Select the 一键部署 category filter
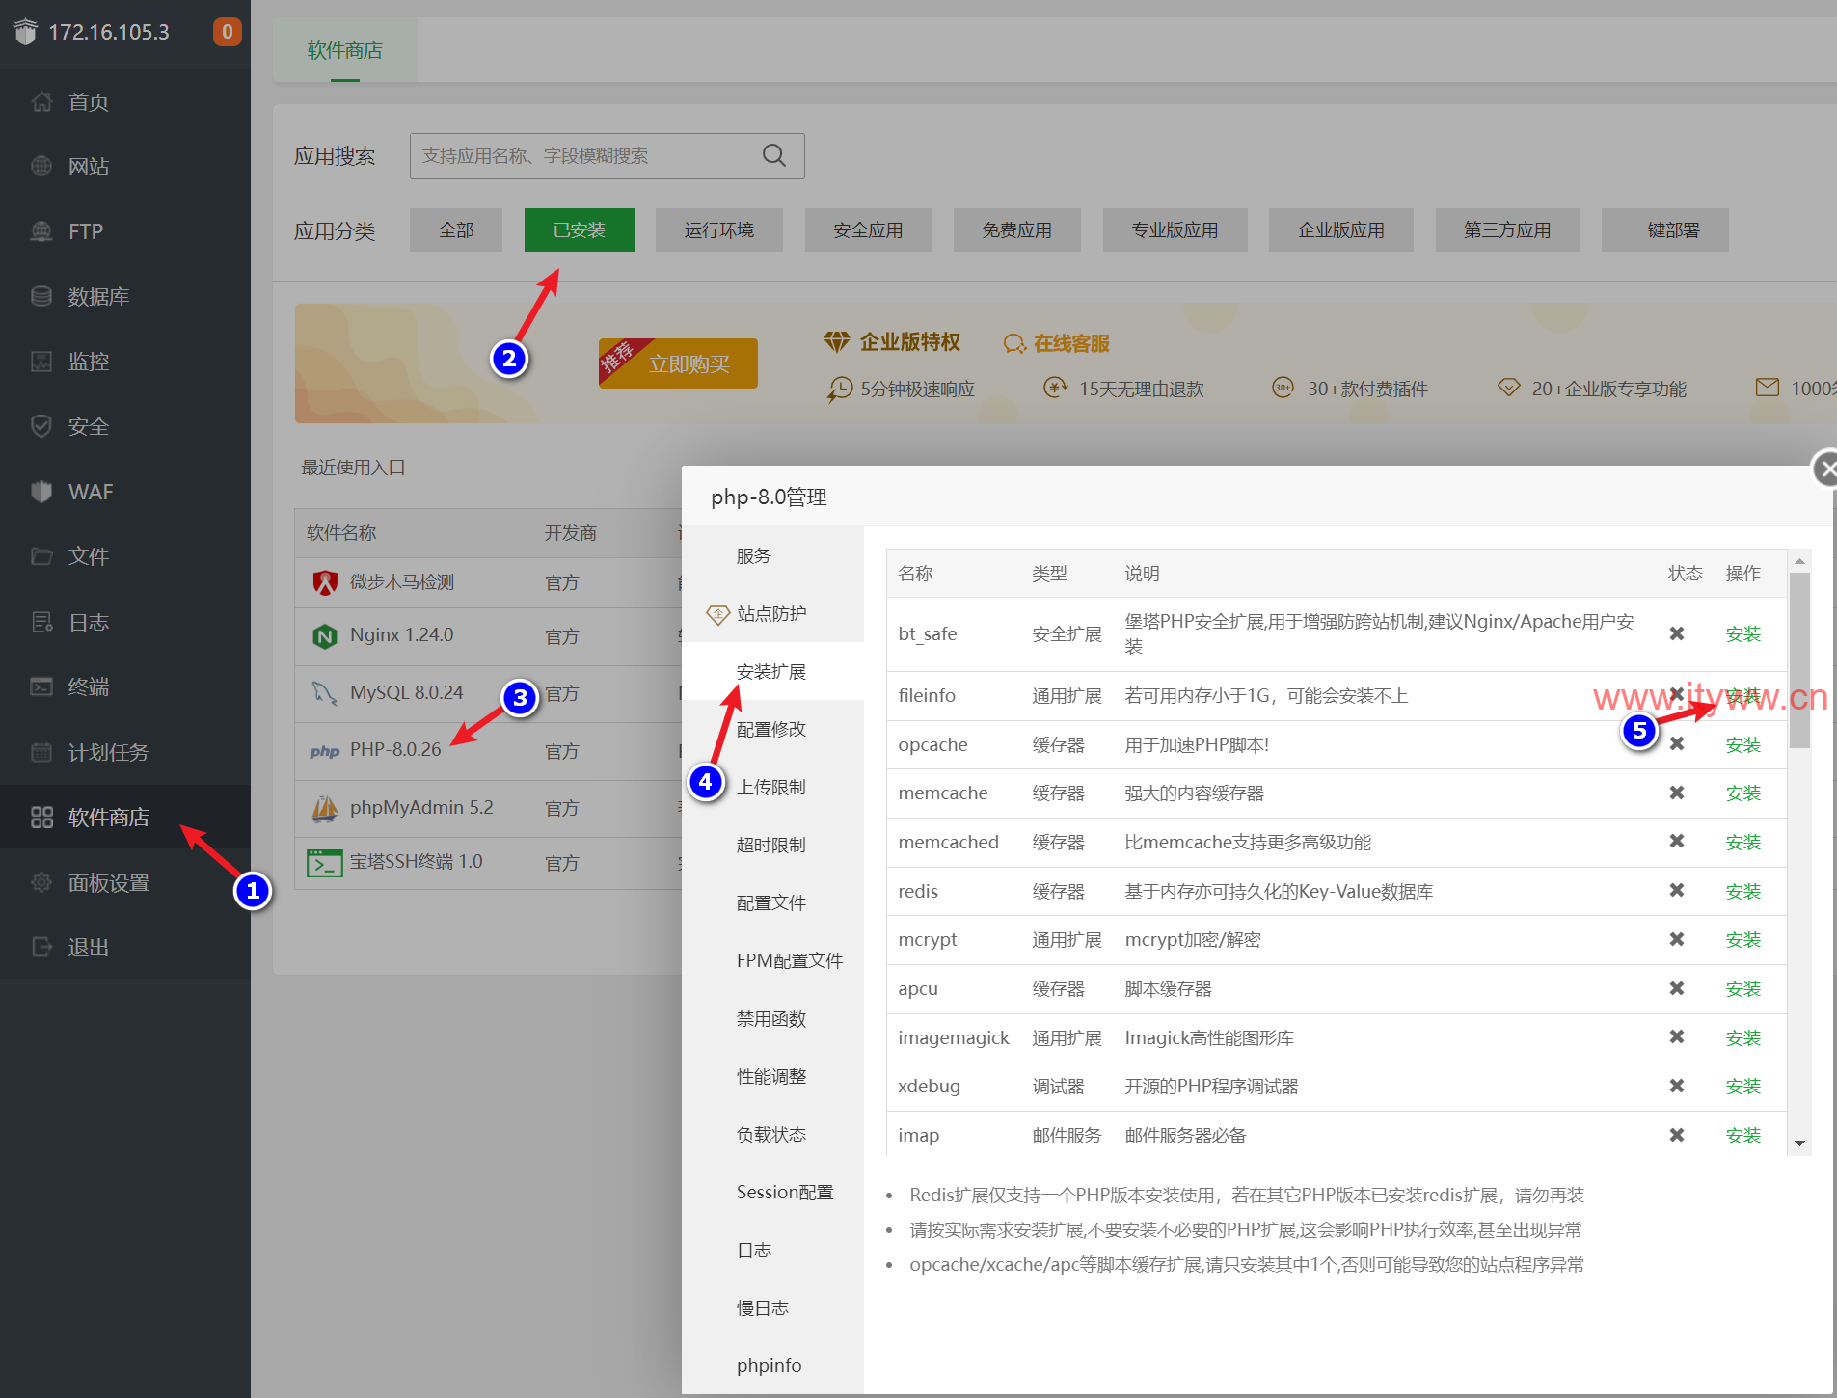1837x1398 pixels. 1665,230
